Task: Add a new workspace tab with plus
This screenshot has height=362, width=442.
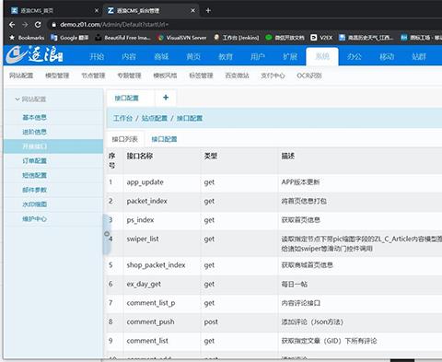Action: (x=166, y=98)
